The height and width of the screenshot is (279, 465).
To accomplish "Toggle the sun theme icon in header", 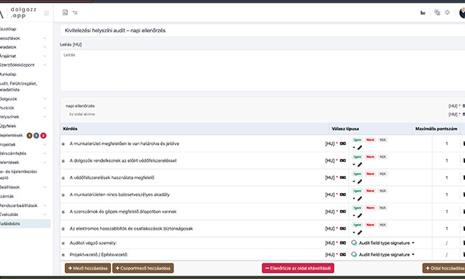I will (447, 12).
